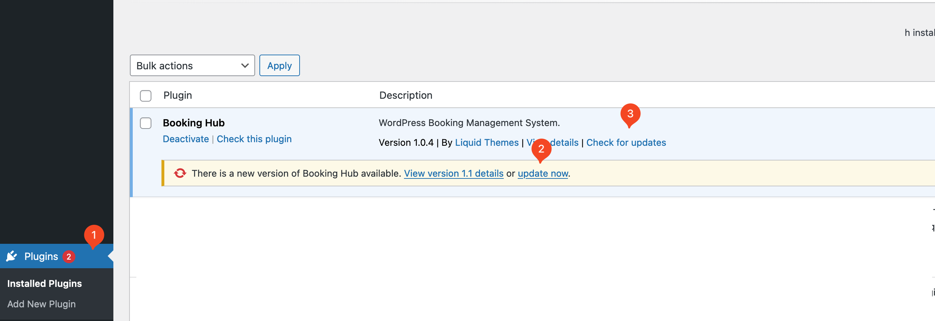935x321 pixels.
Task: Click the orange marker numbered 1
Action: (x=94, y=235)
